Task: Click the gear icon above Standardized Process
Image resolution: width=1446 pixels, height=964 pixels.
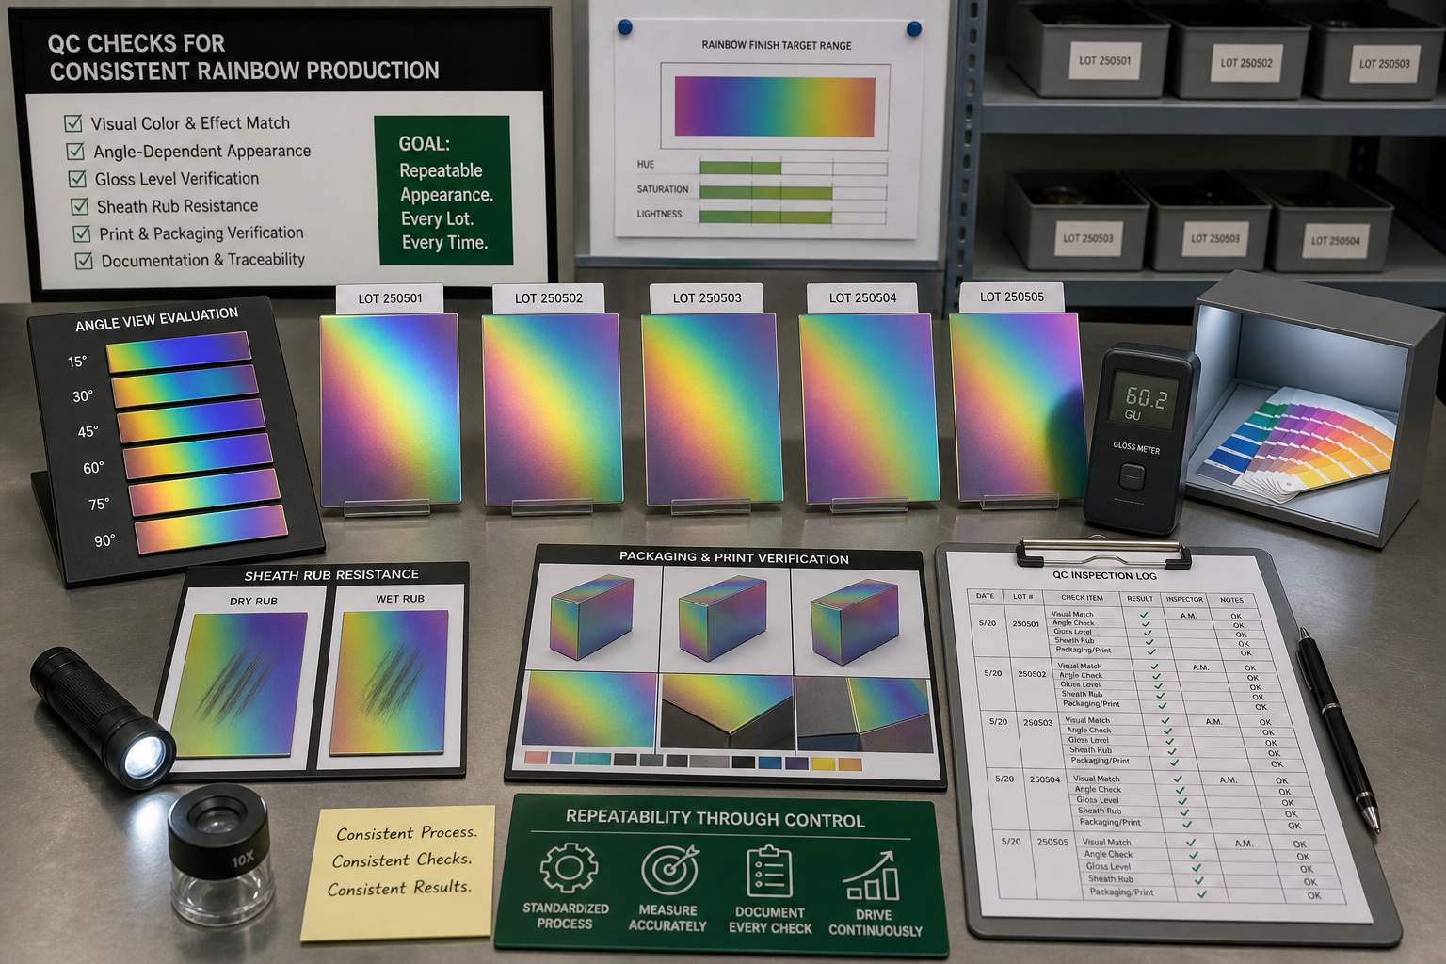Action: tap(569, 867)
